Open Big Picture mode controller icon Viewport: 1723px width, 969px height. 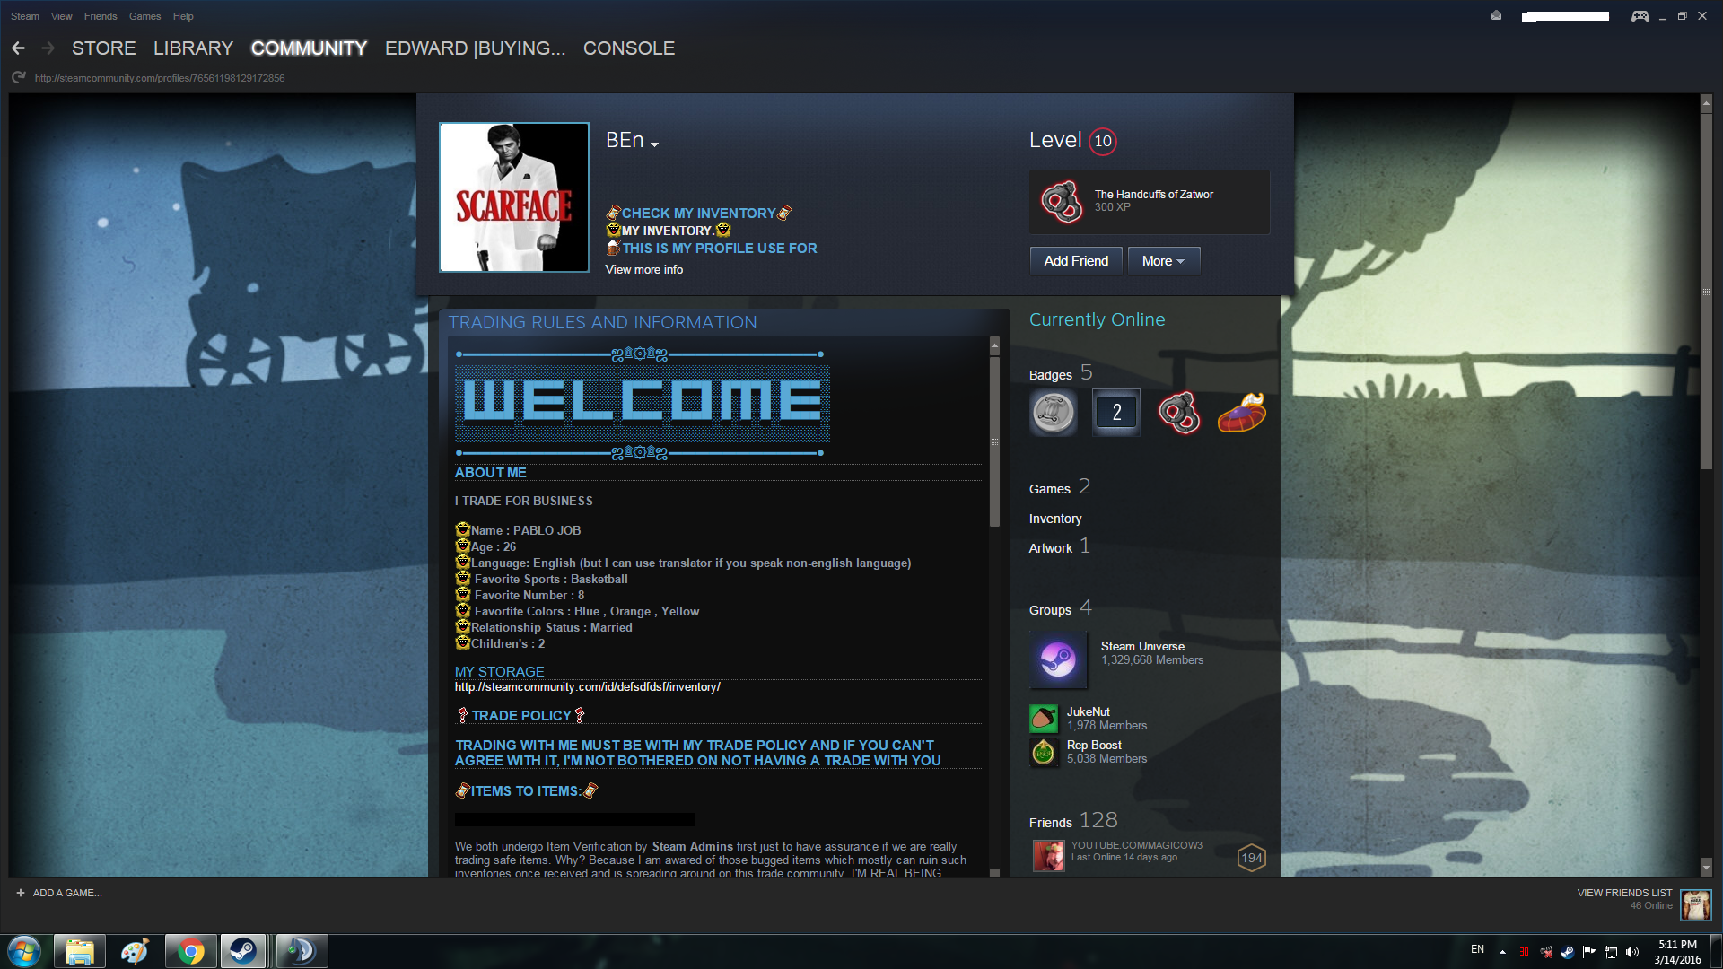coord(1640,16)
